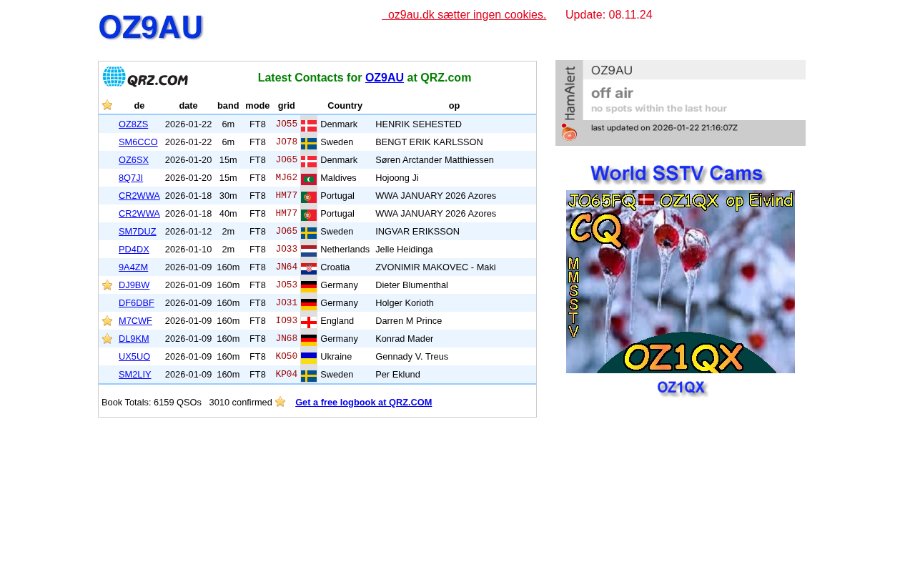The height and width of the screenshot is (572, 915).
Task: Click the confirmed star beside DL9KM
Action: (x=107, y=339)
